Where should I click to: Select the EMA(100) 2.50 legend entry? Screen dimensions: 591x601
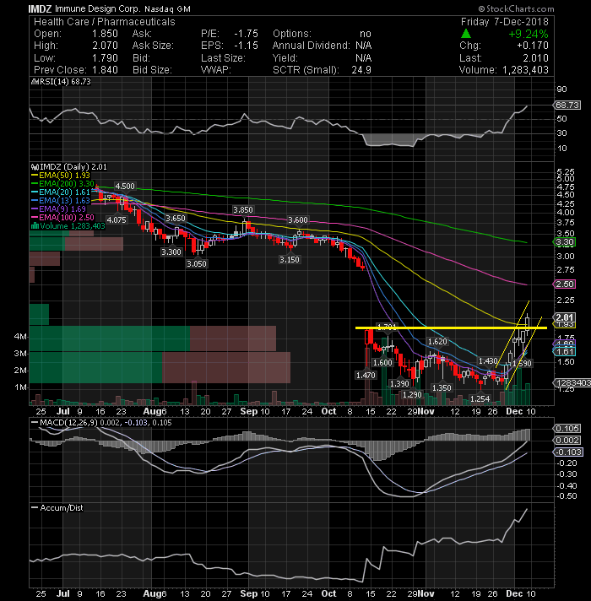pyautogui.click(x=62, y=217)
